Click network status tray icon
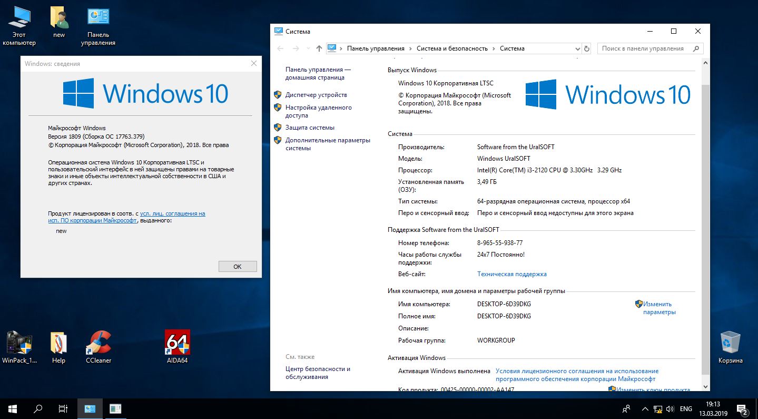This screenshot has width=758, height=419. (x=658, y=408)
